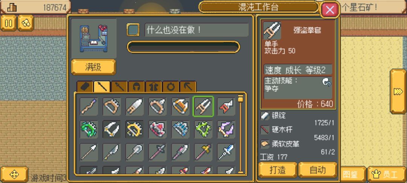Expand the side panel with arrows

[398, 91]
